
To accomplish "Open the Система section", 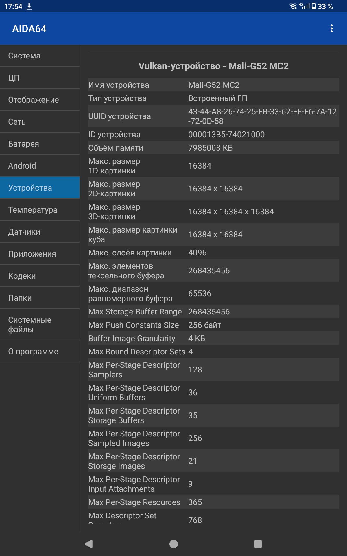I will (40, 56).
